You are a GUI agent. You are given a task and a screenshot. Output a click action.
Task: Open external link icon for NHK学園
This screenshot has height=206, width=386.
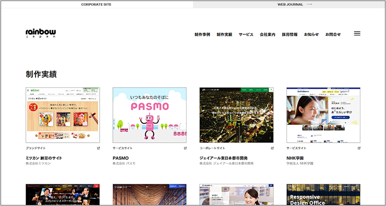click(x=359, y=148)
